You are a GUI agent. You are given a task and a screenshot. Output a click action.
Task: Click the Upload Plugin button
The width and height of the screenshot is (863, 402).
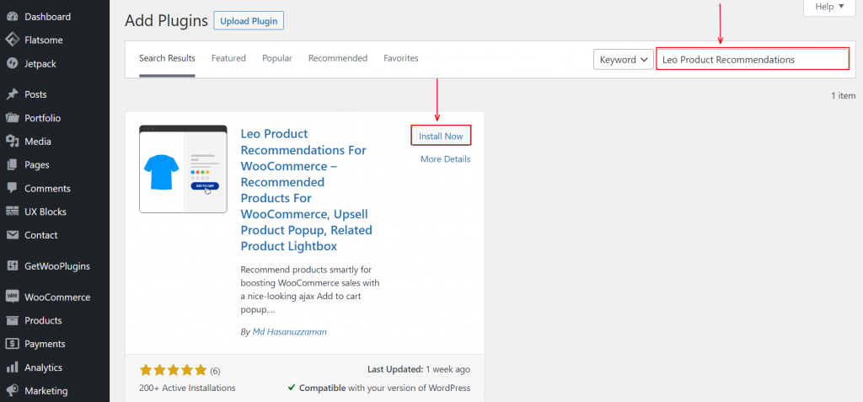tap(249, 21)
